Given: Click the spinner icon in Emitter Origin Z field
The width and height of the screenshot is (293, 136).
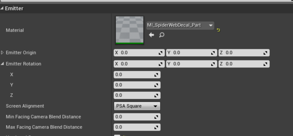Looking at the screenshot, I should coord(266,53).
